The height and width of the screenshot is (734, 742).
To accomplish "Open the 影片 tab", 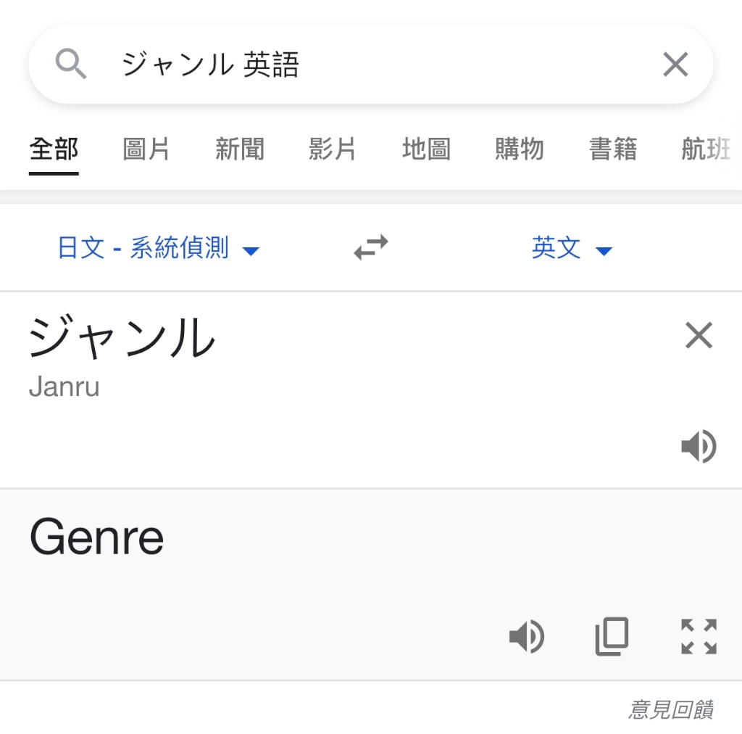I will click(x=332, y=149).
